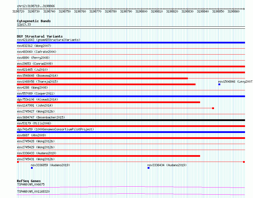Select the red esv3548648 variant bar

(x=102, y=78)
